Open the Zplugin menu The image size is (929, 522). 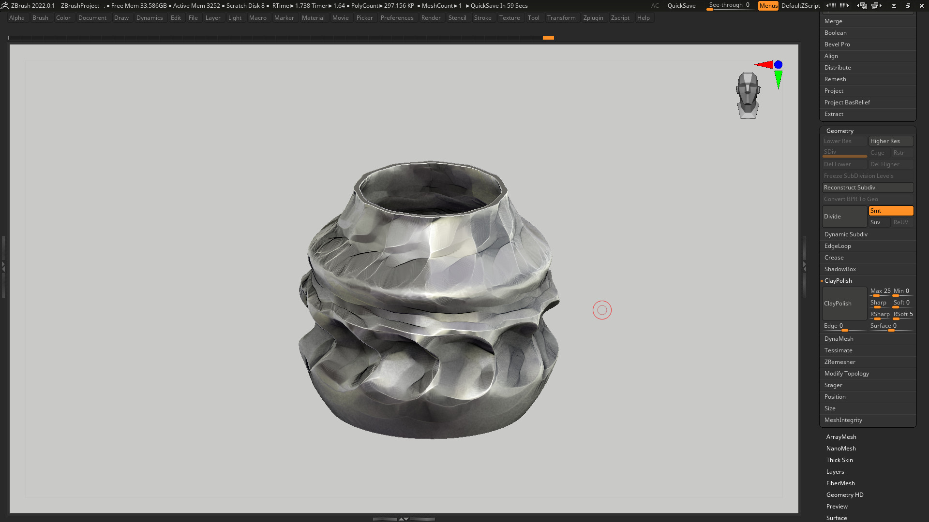pos(593,18)
